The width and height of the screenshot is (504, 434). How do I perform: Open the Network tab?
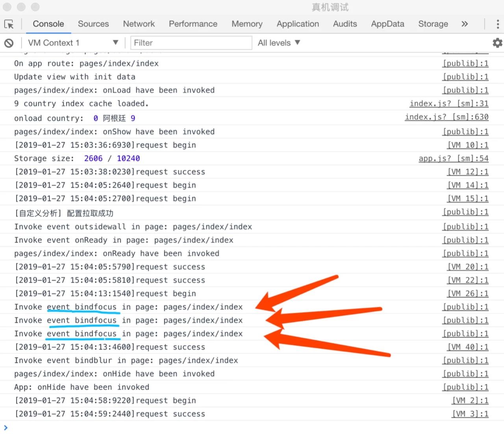point(139,24)
